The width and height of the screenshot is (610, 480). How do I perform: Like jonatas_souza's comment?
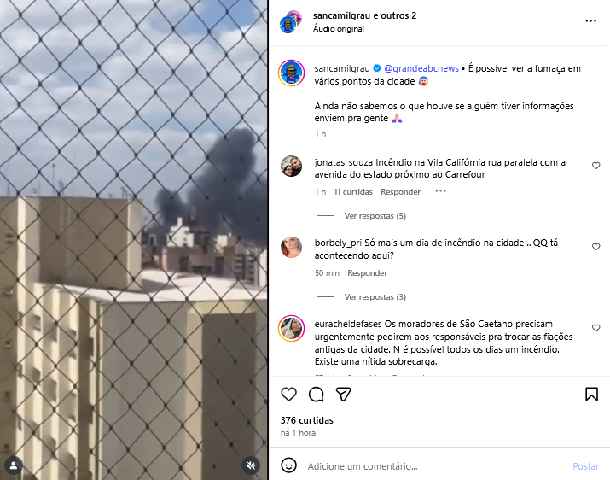coord(595,166)
